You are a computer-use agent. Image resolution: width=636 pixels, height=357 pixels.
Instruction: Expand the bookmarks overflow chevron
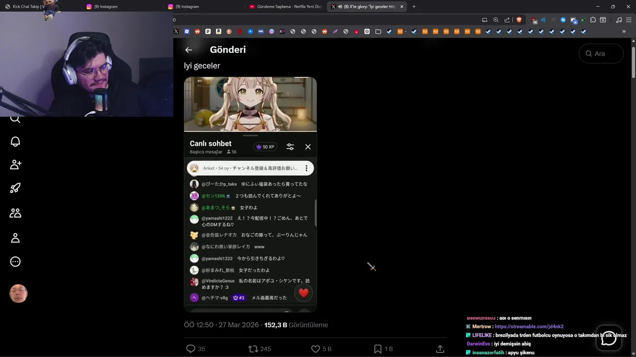(624, 31)
